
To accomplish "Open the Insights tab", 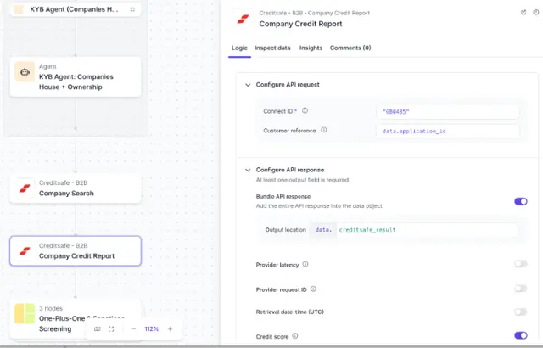I will (311, 48).
